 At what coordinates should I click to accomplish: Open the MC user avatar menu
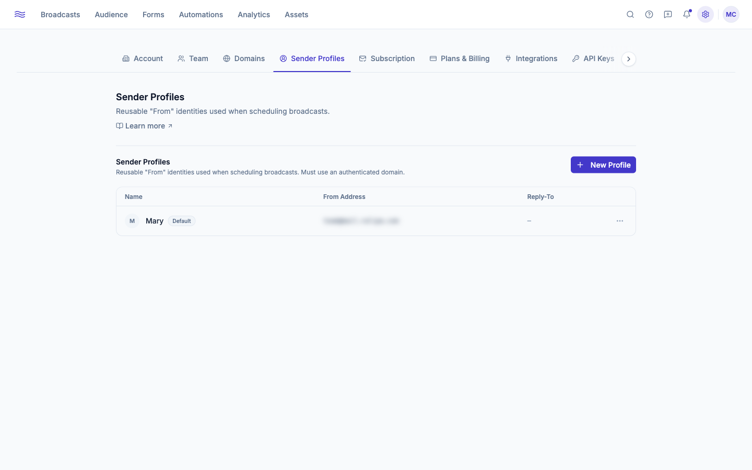click(x=731, y=15)
